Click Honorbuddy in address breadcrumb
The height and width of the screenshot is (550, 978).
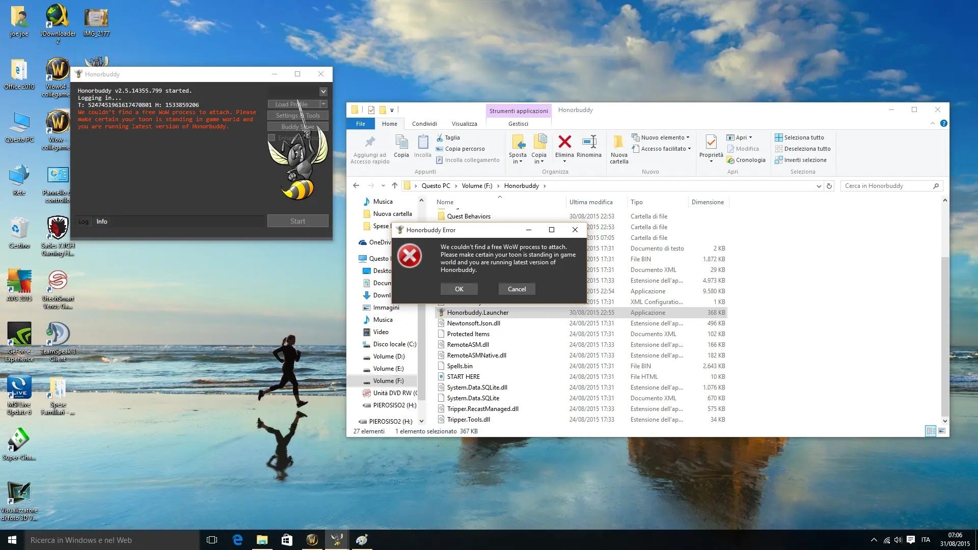(x=521, y=186)
